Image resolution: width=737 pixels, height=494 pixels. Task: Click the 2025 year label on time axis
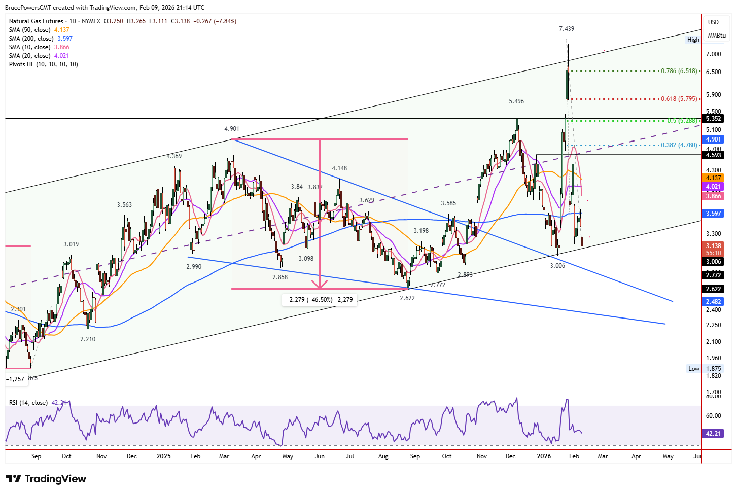[163, 456]
